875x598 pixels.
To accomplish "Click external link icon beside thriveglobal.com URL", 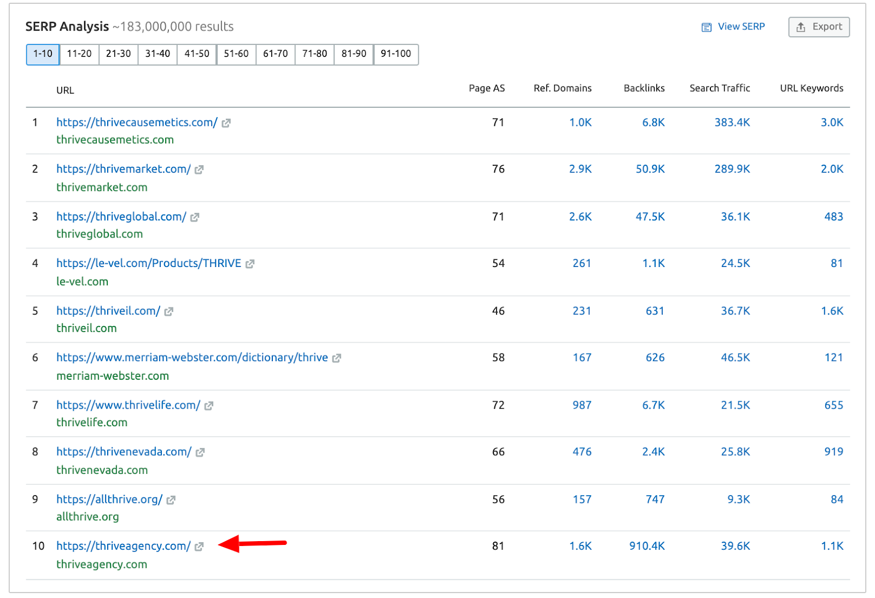I will 195,217.
